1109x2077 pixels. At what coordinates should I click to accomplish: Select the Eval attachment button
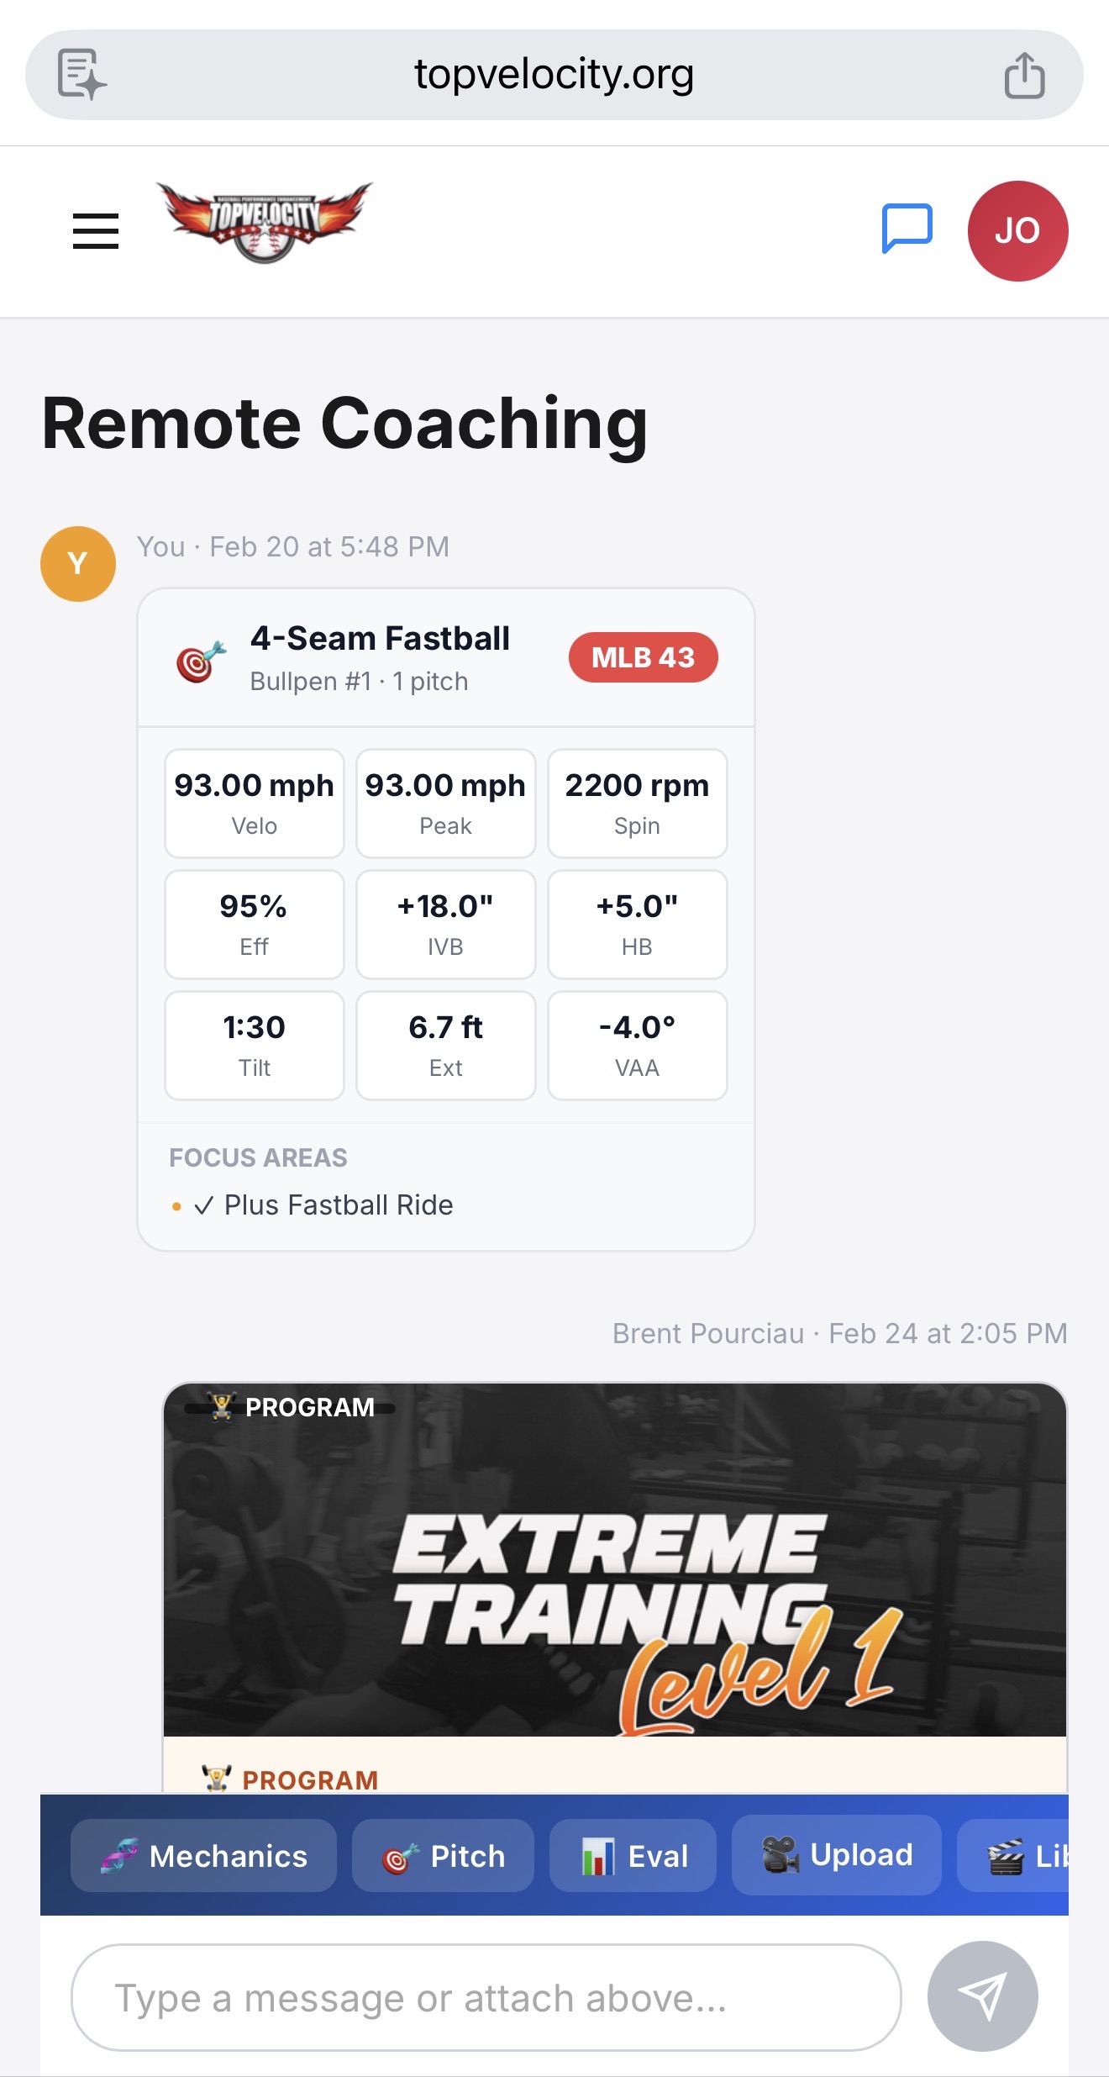pyautogui.click(x=633, y=1856)
